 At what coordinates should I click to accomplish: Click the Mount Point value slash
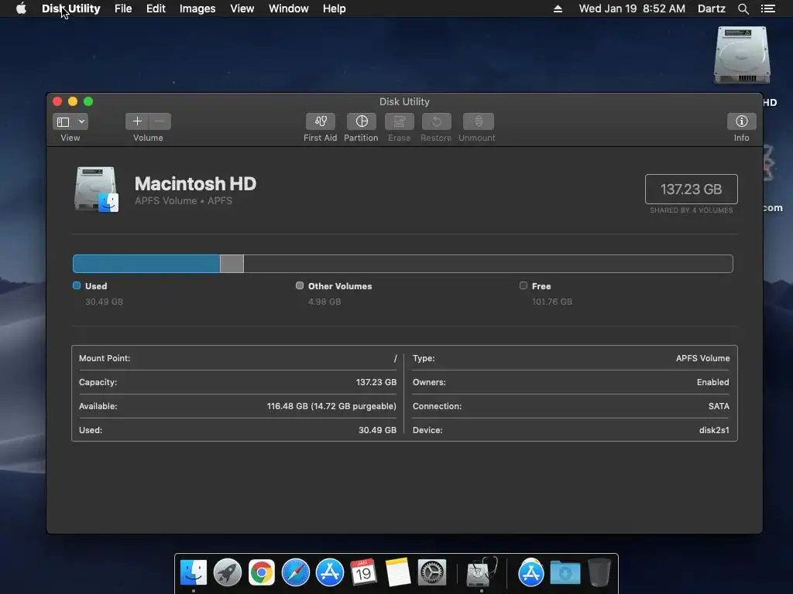click(395, 358)
